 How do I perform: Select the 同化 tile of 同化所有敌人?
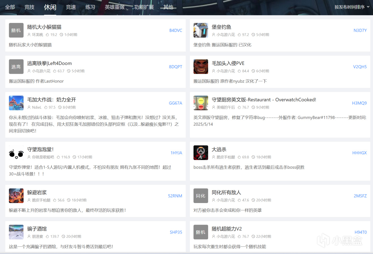click(201, 196)
